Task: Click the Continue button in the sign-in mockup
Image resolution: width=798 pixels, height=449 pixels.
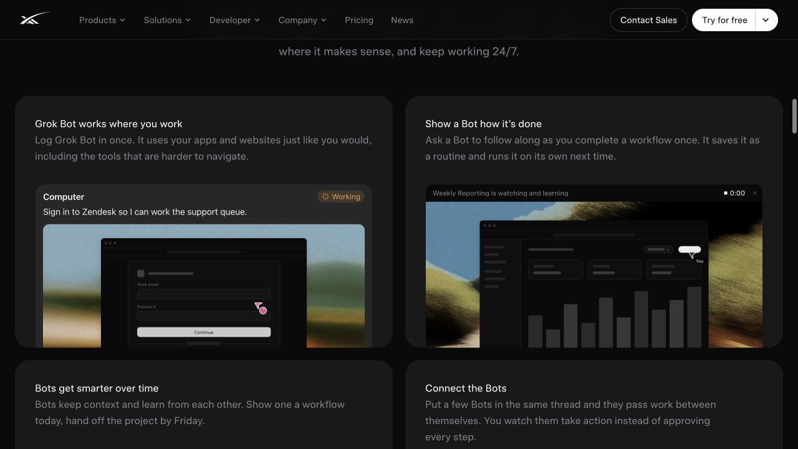Action: [204, 332]
